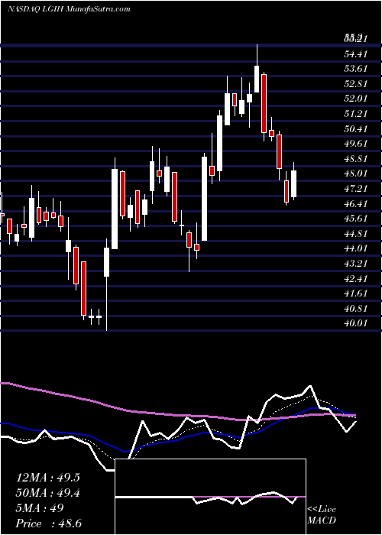The image size is (382, 535).
Task: Click the <<Live MACD label
Action: click(x=322, y=515)
